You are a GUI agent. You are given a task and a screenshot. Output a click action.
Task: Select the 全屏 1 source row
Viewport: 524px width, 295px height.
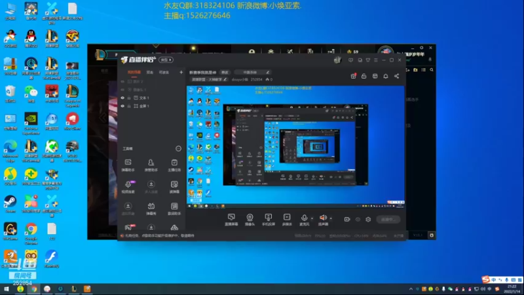point(152,106)
